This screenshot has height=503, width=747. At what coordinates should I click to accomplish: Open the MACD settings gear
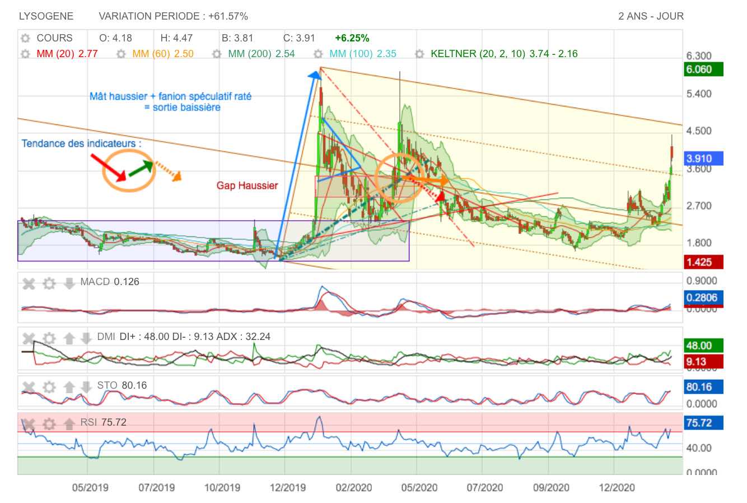tap(49, 283)
